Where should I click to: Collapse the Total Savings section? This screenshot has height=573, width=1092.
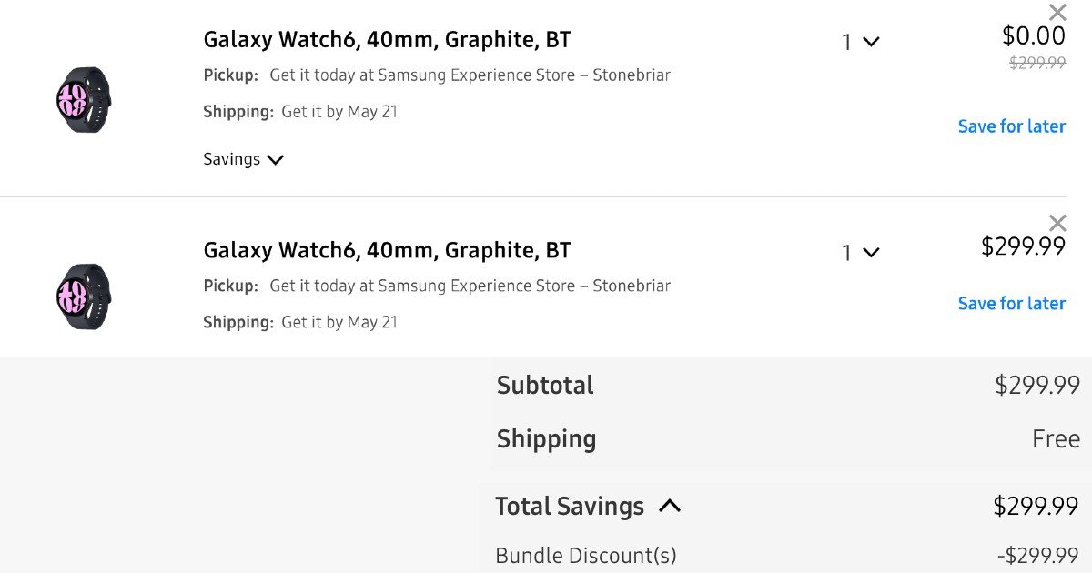coord(670,506)
